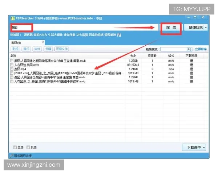Click the magnifier icon in results search box
The height and width of the screenshot is (174, 218).
[189, 49]
